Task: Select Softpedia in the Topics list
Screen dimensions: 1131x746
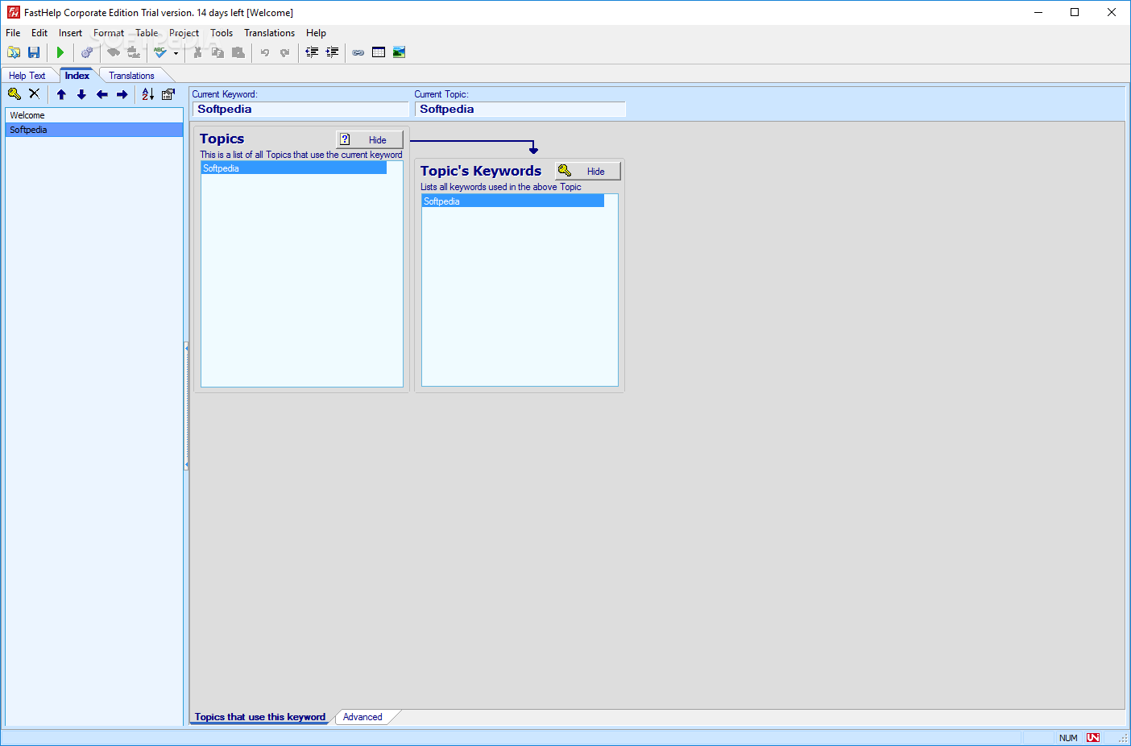Action: tap(294, 168)
